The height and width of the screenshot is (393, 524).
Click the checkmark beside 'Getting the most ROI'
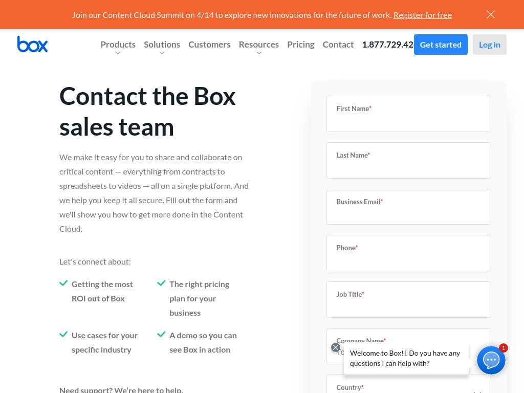[x=63, y=283]
